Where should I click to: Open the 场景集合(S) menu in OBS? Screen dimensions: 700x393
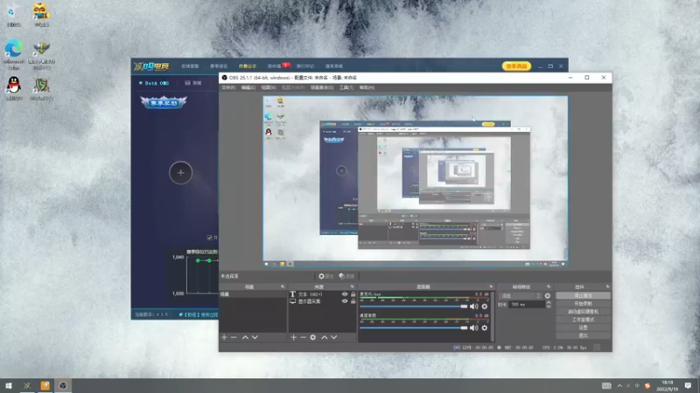pyautogui.click(x=322, y=88)
